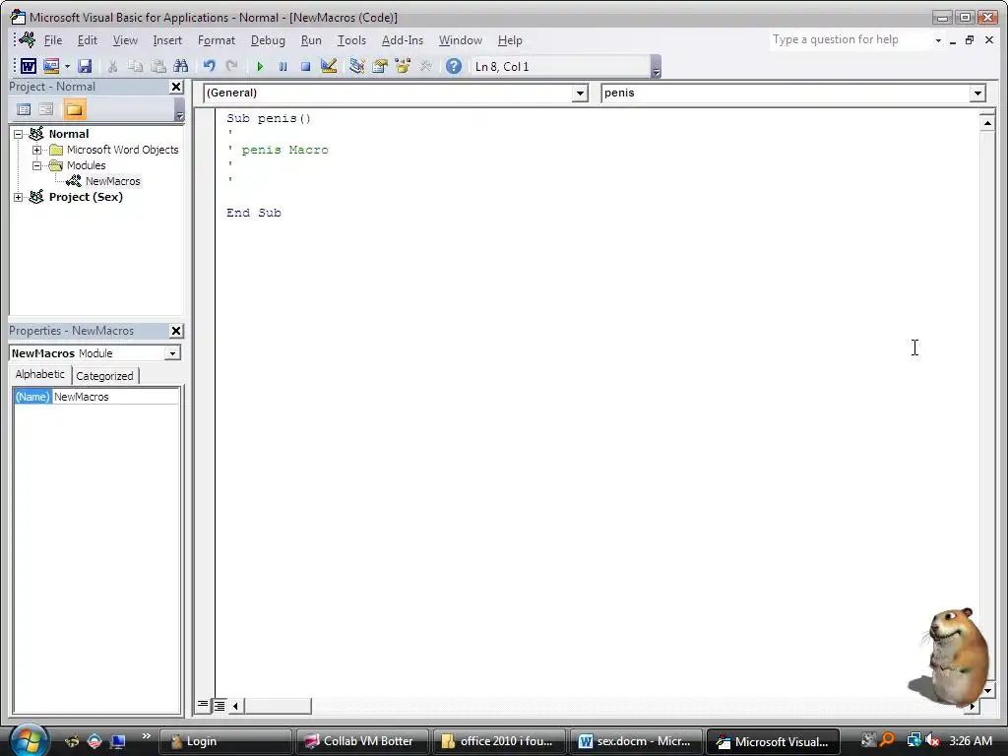The image size is (1008, 756).
Task: Click the Undo arrow icon
Action: point(209,66)
